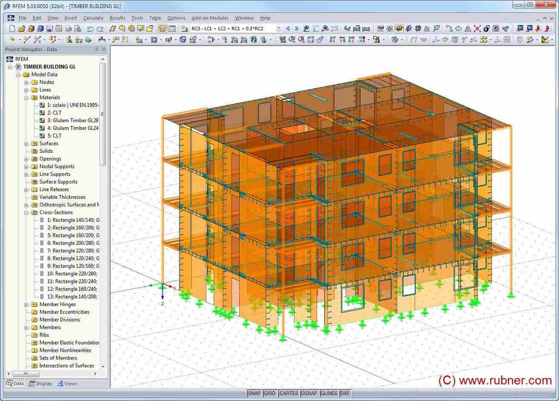Switch to the Views navigator tab
Screen dimensions: 559x401
[x=67, y=384]
